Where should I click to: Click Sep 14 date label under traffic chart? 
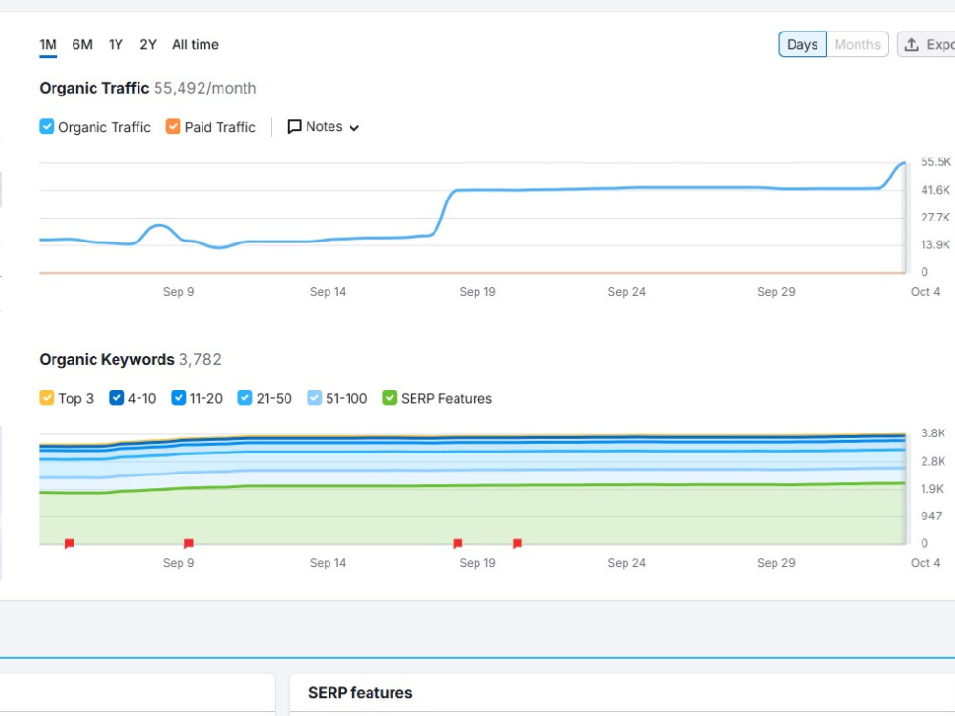[x=328, y=291]
